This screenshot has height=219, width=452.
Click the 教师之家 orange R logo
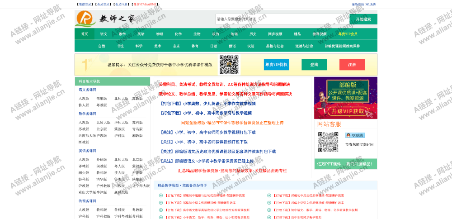pyautogui.click(x=85, y=19)
